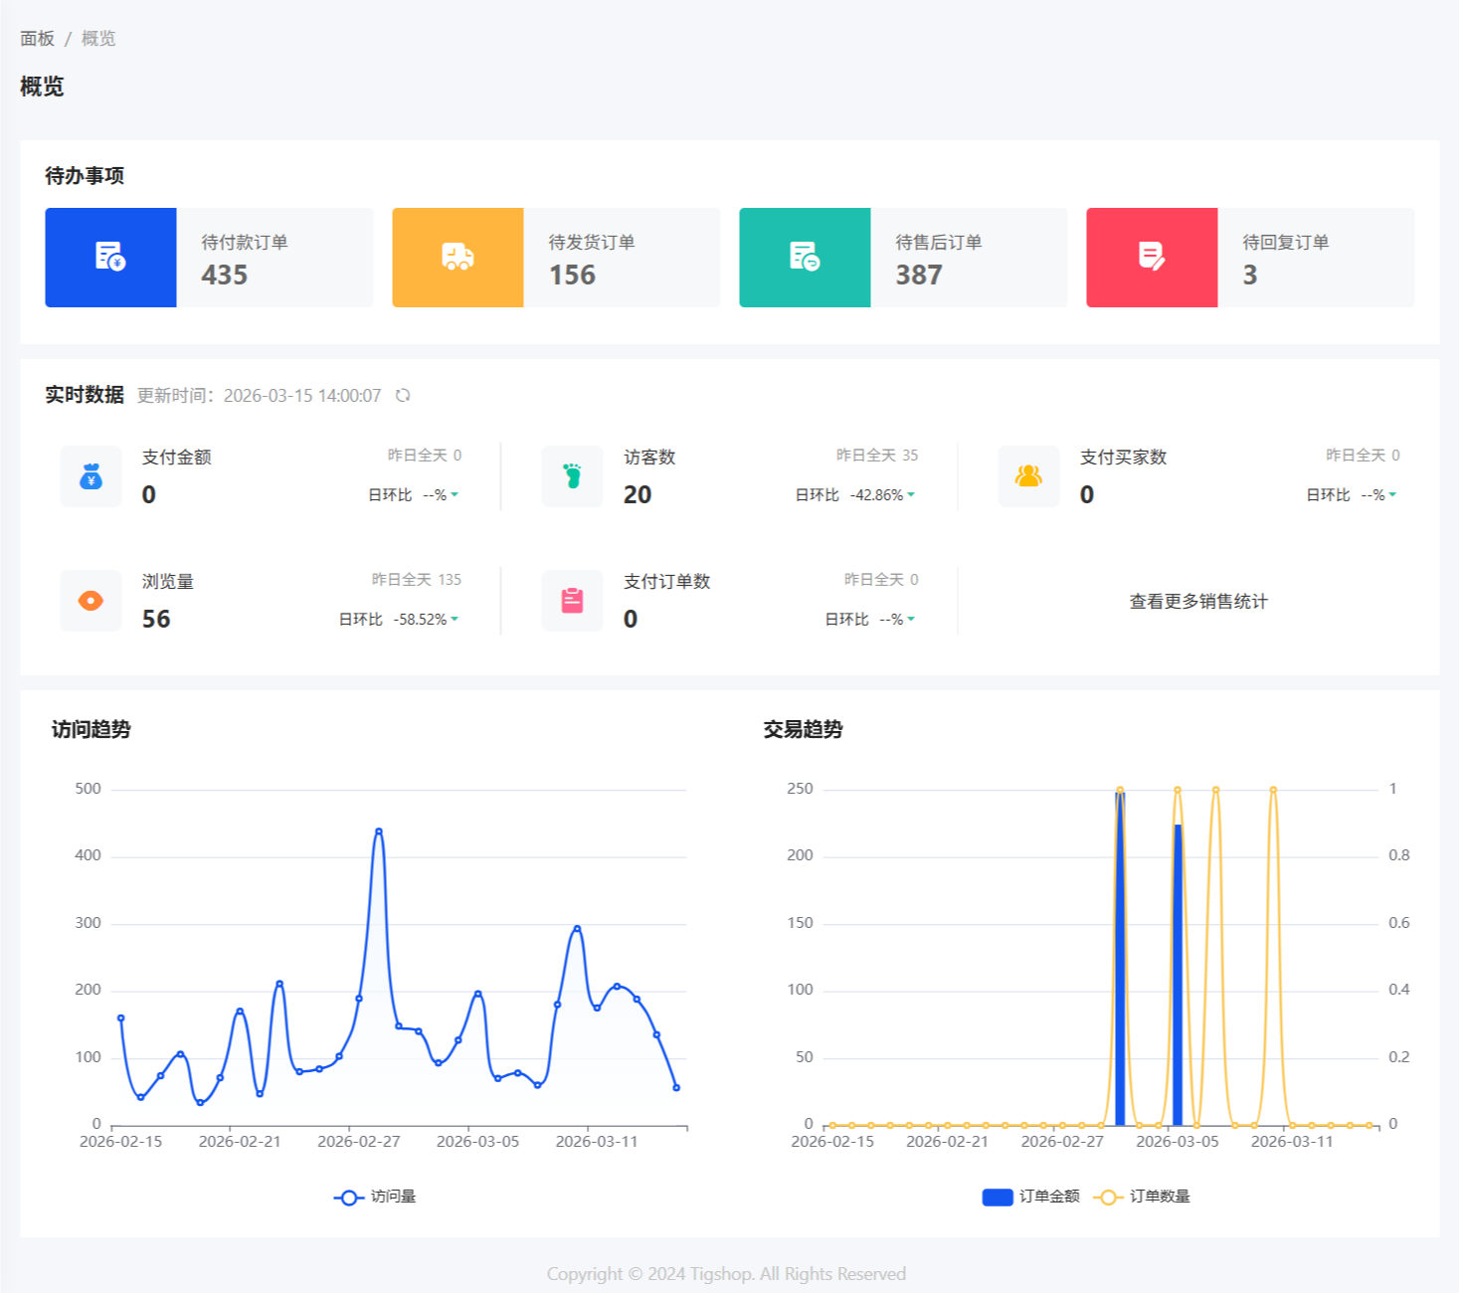Click the blue pending payment orders icon
Screen dimensions: 1459x1293
(x=110, y=257)
